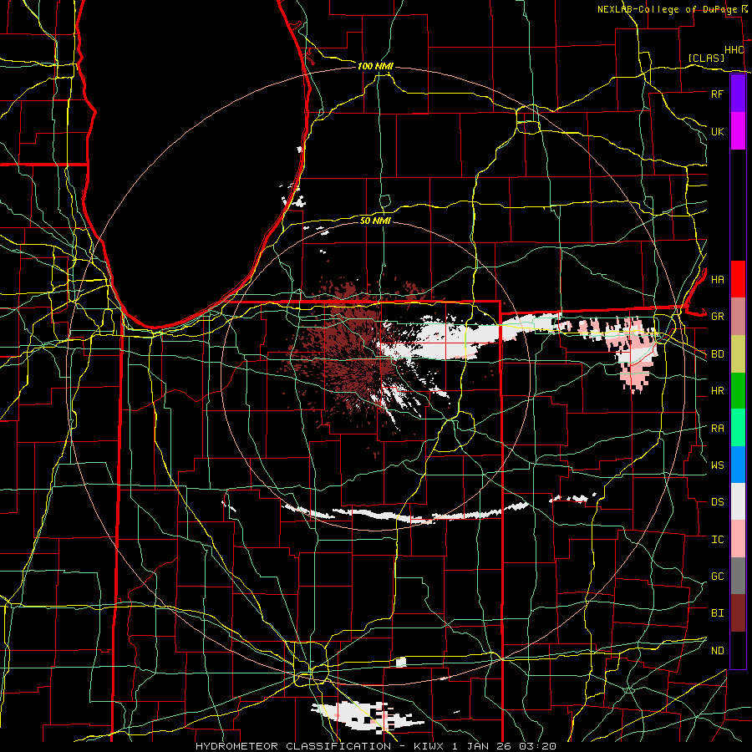Click the light green RA legend swatch
Screen dimensions: 752x752
click(x=738, y=428)
